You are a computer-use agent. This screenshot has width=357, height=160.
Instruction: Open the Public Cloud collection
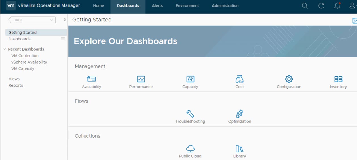click(x=190, y=148)
